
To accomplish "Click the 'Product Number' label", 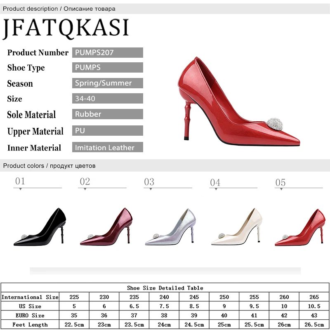I will [38, 52].
